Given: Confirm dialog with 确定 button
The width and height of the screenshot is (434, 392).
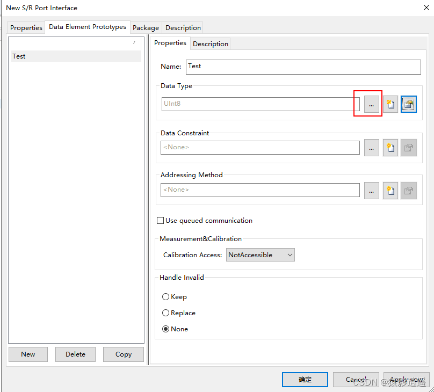Looking at the screenshot, I should pos(305,380).
